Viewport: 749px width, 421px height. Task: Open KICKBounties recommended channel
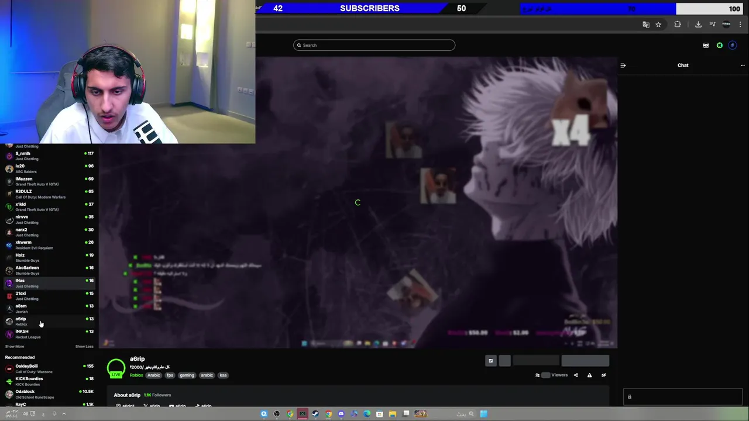(49, 381)
